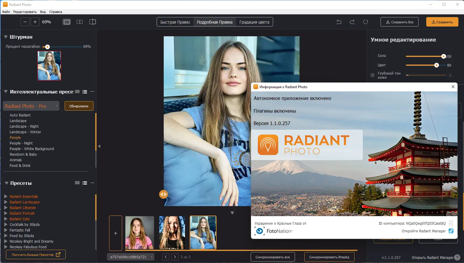Expand Radiant Landscape preset group
464x263 pixels.
tap(6, 202)
